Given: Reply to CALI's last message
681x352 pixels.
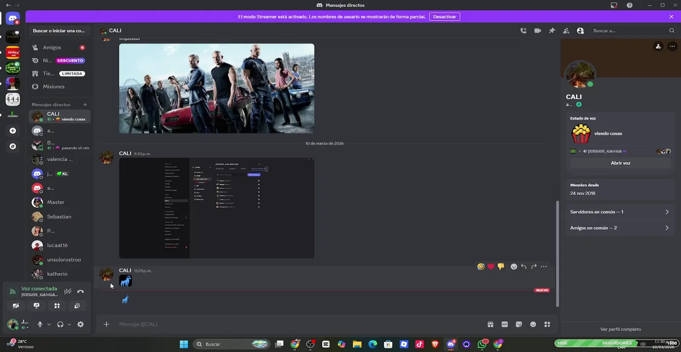Looking at the screenshot, I should click(524, 266).
